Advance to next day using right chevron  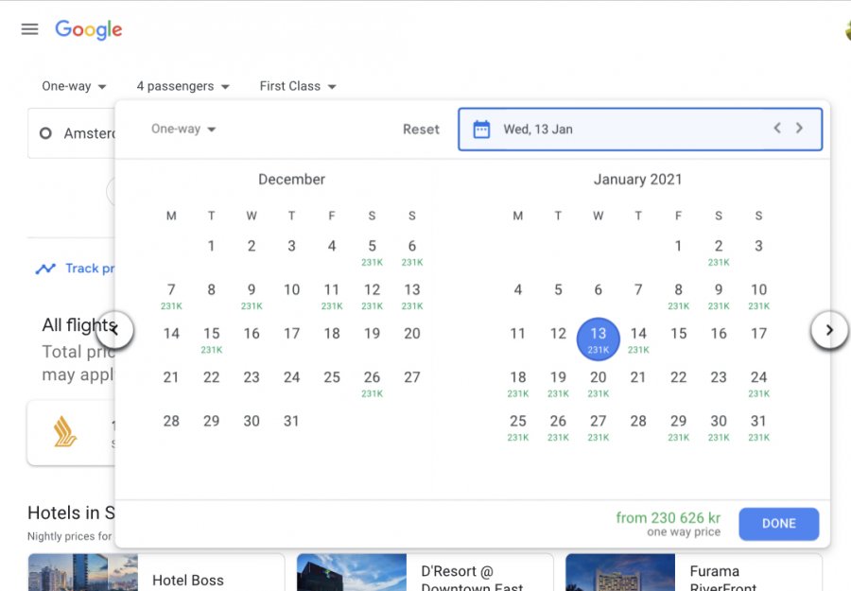800,129
